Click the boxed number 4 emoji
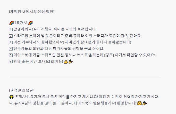This screenshot has width=176, height=114. [x=11, y=49]
